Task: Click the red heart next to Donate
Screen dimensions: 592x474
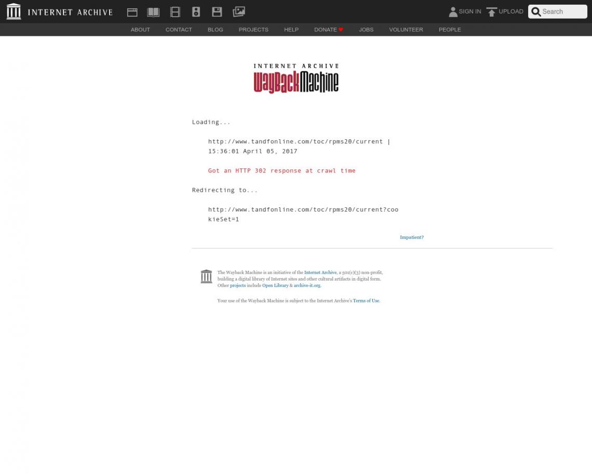Action: coord(341,30)
